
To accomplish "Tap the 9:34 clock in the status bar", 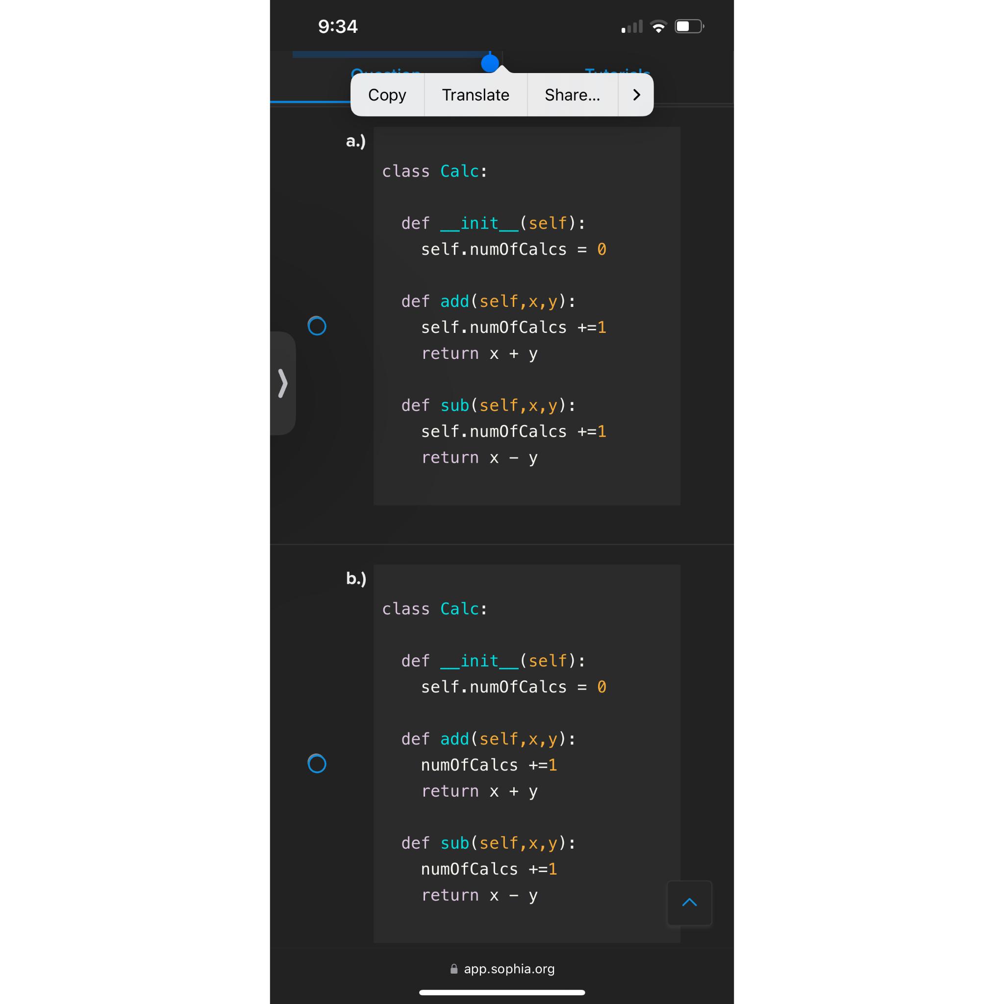I will pos(338,25).
